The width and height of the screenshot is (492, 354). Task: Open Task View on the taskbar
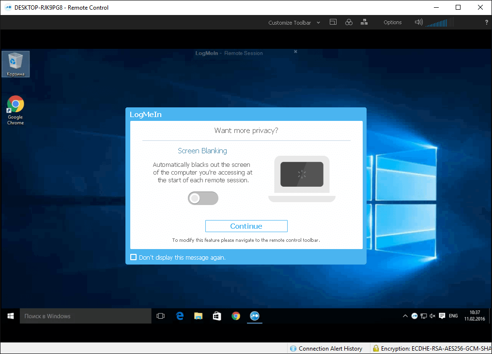(161, 316)
